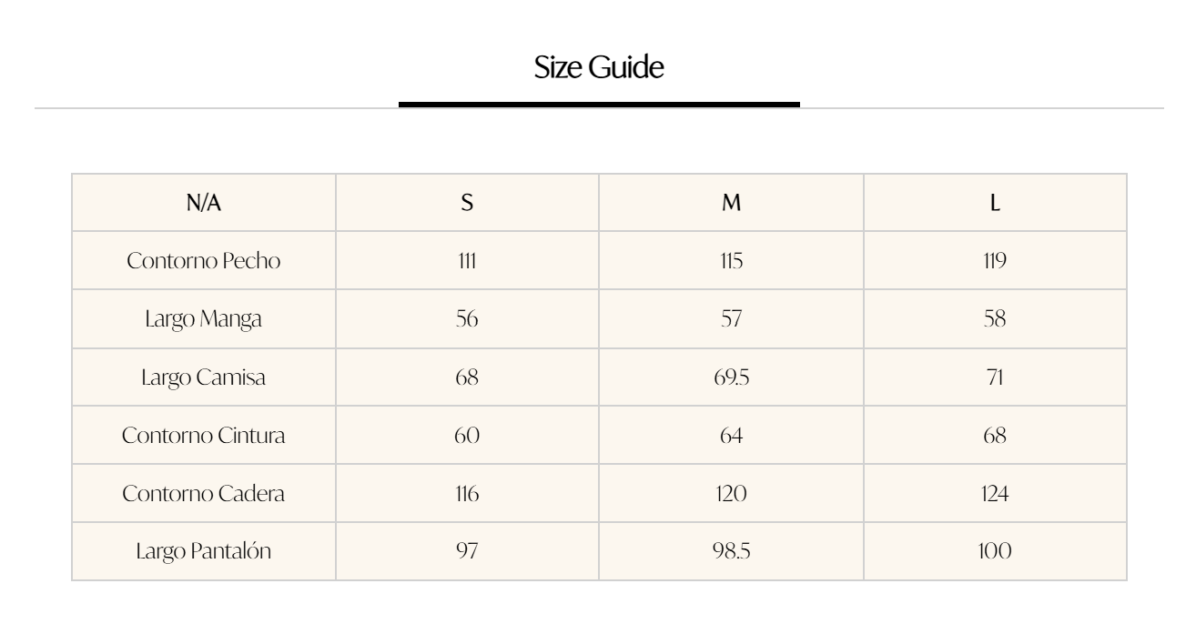Click the 119 chest value for L
This screenshot has height=644, width=1196.
pos(995,261)
